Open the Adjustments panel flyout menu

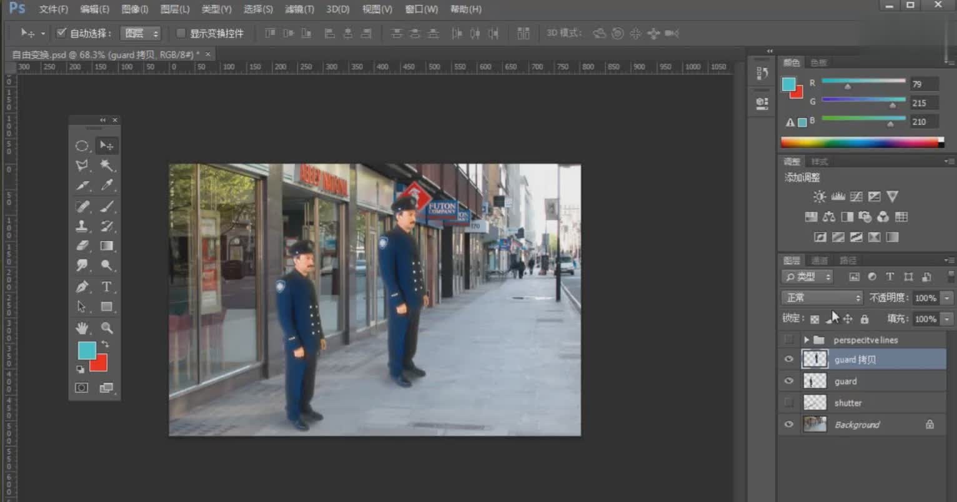[x=949, y=162]
